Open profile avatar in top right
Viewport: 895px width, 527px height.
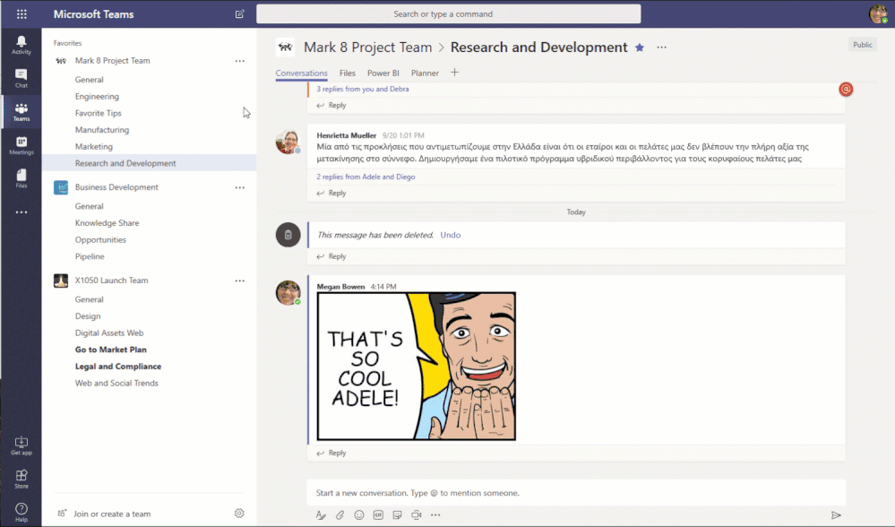pyautogui.click(x=878, y=13)
